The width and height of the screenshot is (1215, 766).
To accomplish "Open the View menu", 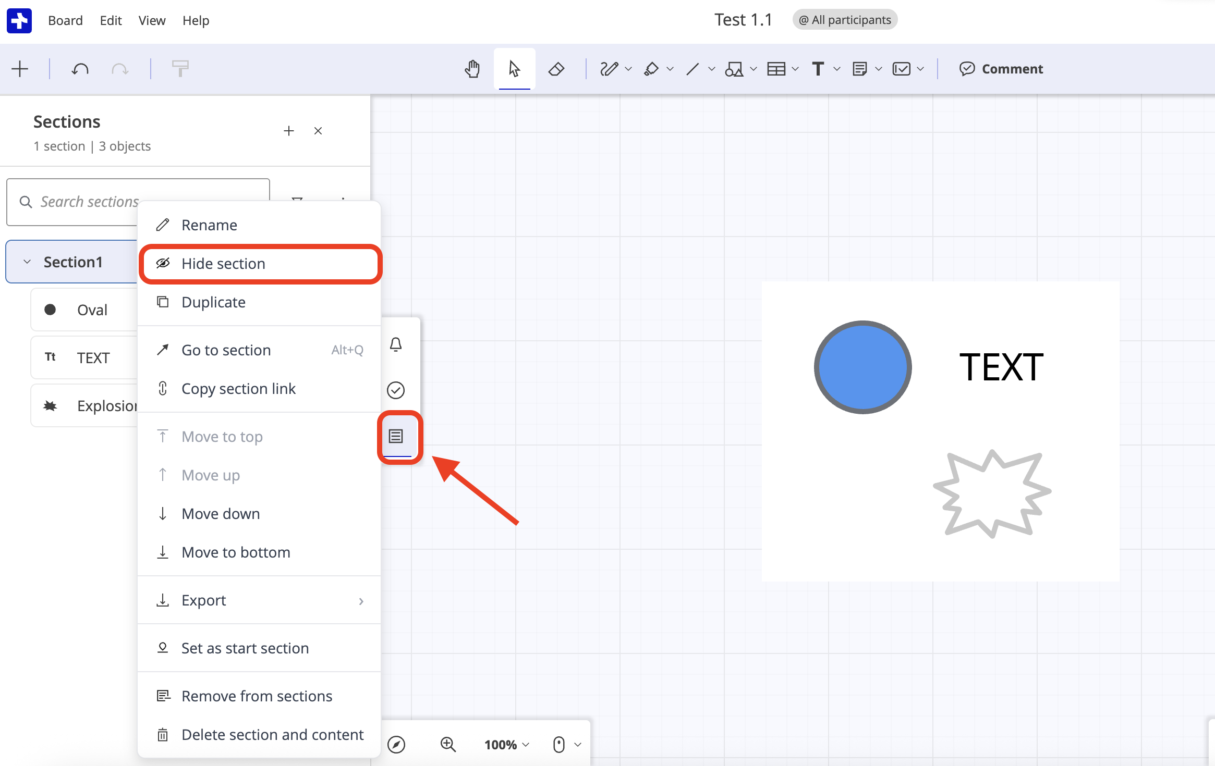I will click(152, 20).
